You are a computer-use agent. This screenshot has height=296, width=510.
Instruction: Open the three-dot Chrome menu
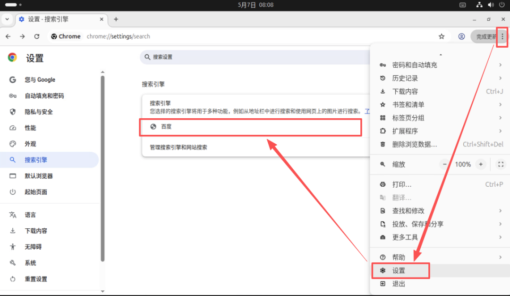(x=502, y=36)
